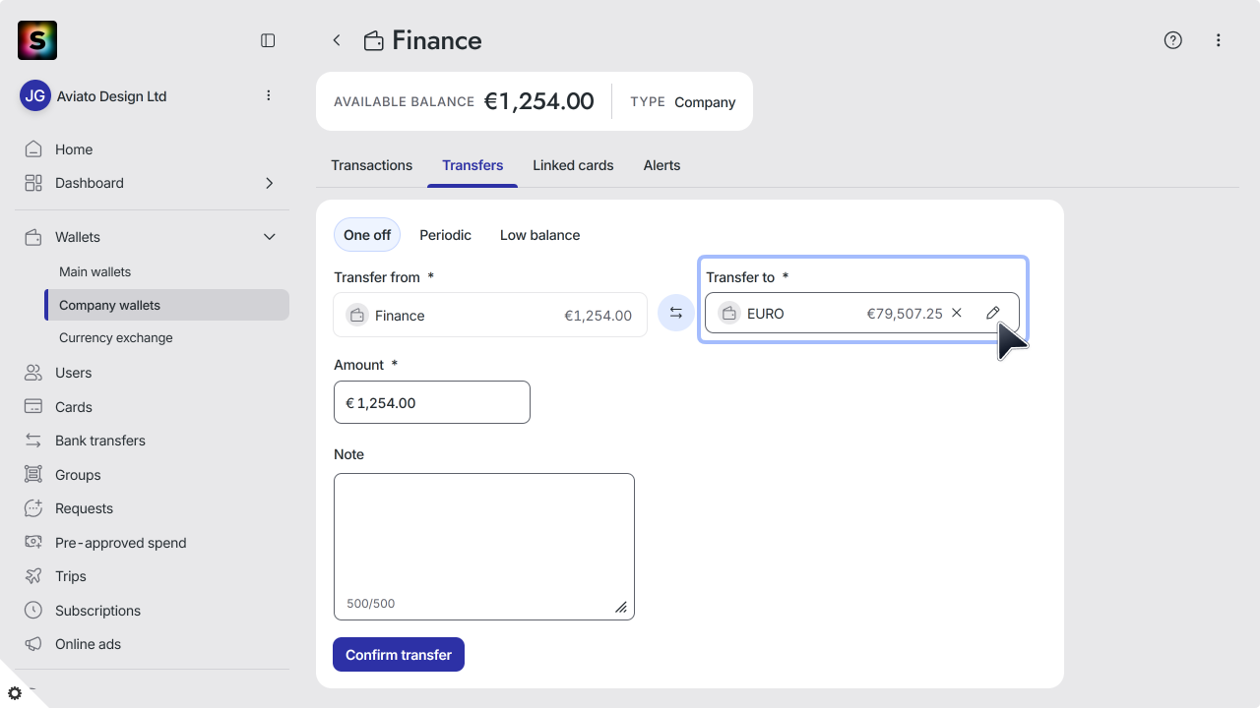The image size is (1260, 708).
Task: Click the Transfer to EURO field
Action: (x=862, y=314)
